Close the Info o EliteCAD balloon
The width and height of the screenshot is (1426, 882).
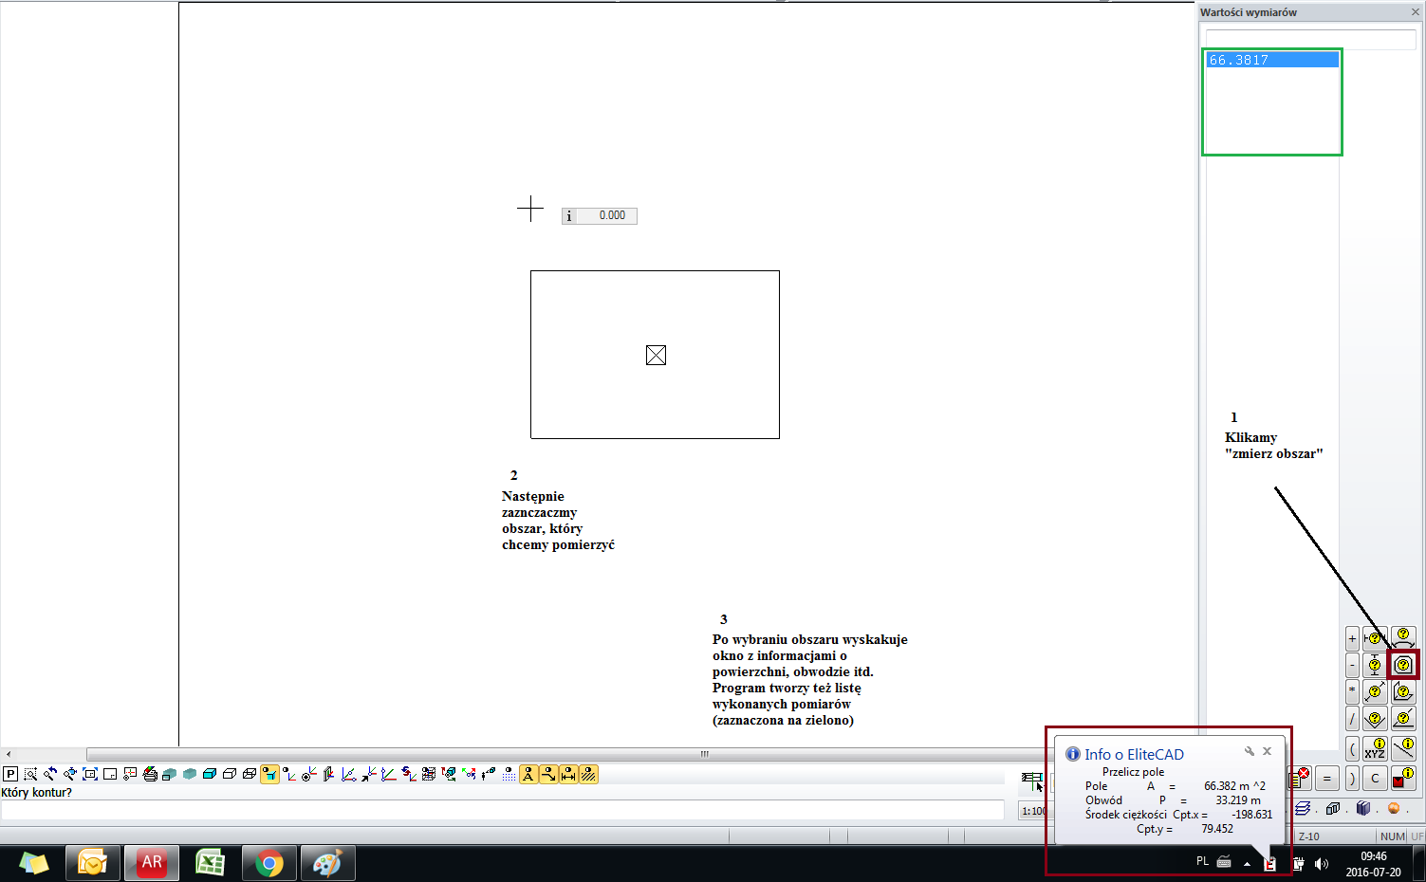(x=1267, y=751)
